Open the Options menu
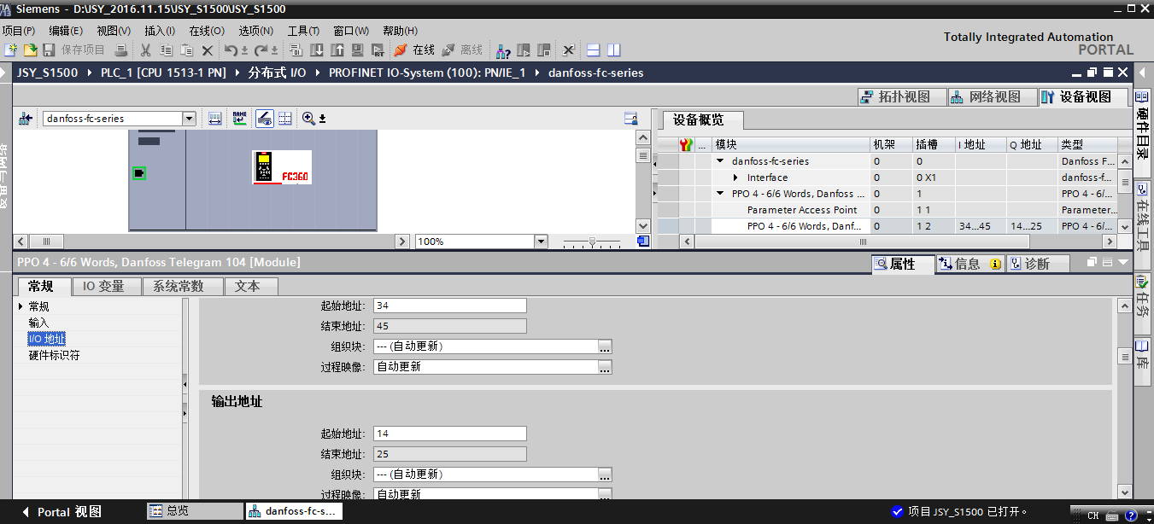This screenshot has width=1154, height=524. (256, 30)
